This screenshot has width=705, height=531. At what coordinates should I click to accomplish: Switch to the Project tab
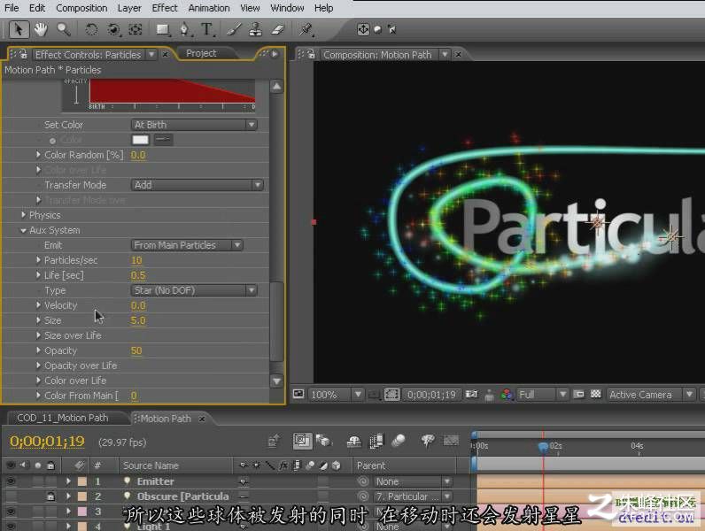pyautogui.click(x=201, y=53)
